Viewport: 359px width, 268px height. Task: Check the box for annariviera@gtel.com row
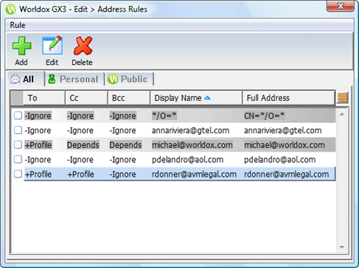click(x=18, y=130)
